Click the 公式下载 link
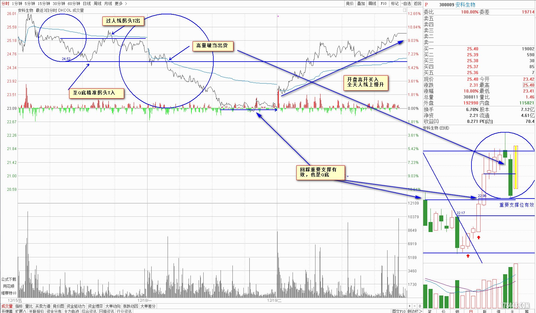 point(9,279)
